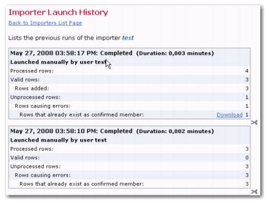Click the 'Duration: 0,002 minutes' text
Screen dimensions: 269x203
tap(175, 131)
